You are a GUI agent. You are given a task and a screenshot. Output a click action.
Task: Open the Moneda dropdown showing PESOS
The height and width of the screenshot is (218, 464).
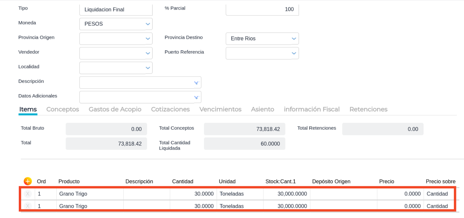click(x=116, y=24)
